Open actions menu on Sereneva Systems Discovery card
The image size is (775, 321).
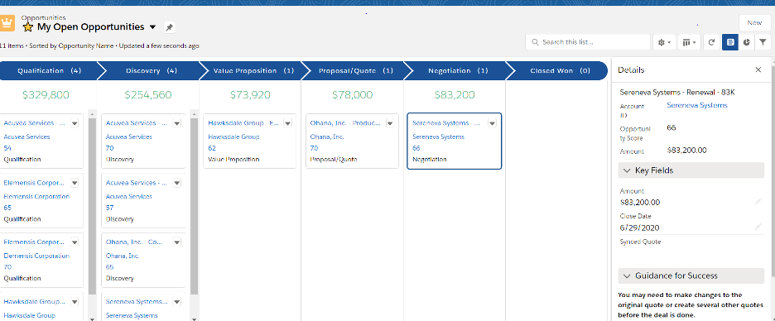click(177, 302)
